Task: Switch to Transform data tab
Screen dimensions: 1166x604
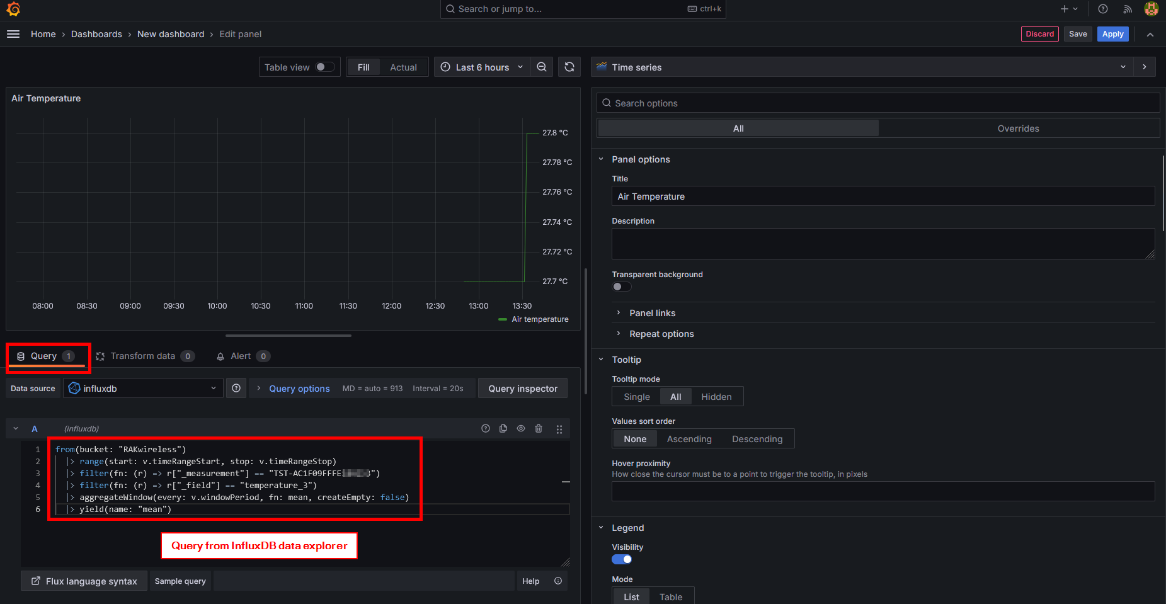Action: [145, 356]
